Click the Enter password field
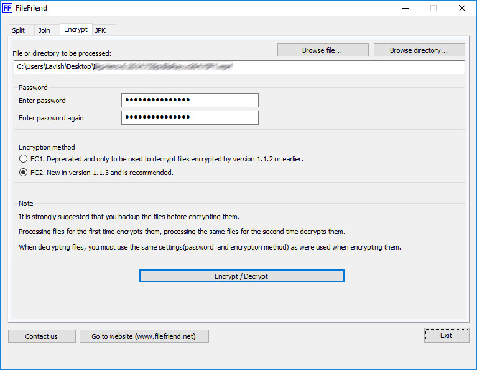 (190, 100)
